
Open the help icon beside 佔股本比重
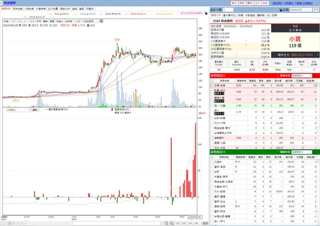(237, 53)
